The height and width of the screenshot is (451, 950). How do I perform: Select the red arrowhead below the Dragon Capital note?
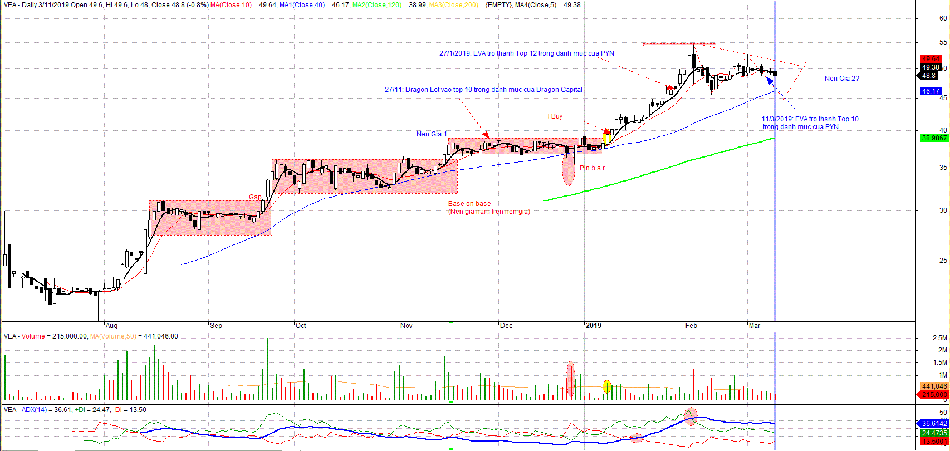click(486, 135)
